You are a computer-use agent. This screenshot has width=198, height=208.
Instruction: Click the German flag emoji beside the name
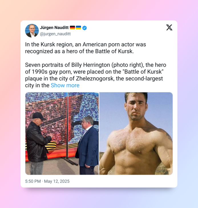[x=72, y=28]
